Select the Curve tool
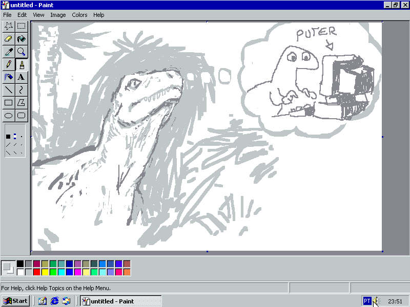Screen dimensions: 410x307 (x=21, y=90)
